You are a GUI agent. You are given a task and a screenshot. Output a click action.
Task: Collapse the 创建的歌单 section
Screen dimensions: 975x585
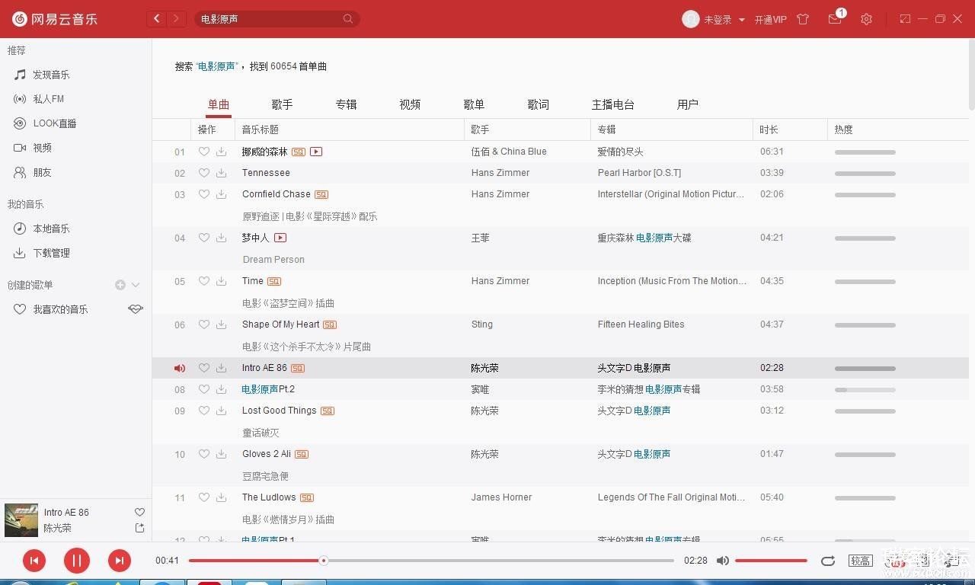point(136,285)
